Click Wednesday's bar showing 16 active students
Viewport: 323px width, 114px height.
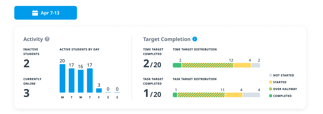(81, 81)
